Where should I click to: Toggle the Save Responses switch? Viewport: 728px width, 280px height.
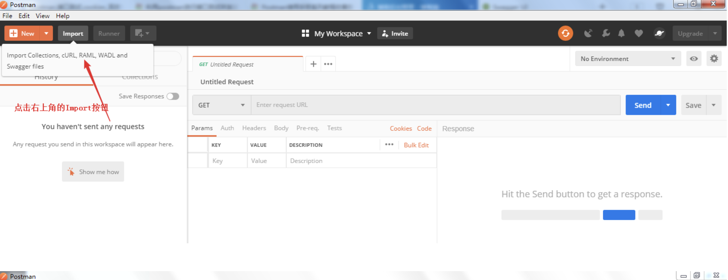tap(173, 96)
